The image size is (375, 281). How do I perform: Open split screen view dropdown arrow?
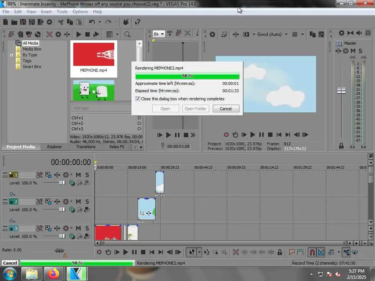(254, 34)
